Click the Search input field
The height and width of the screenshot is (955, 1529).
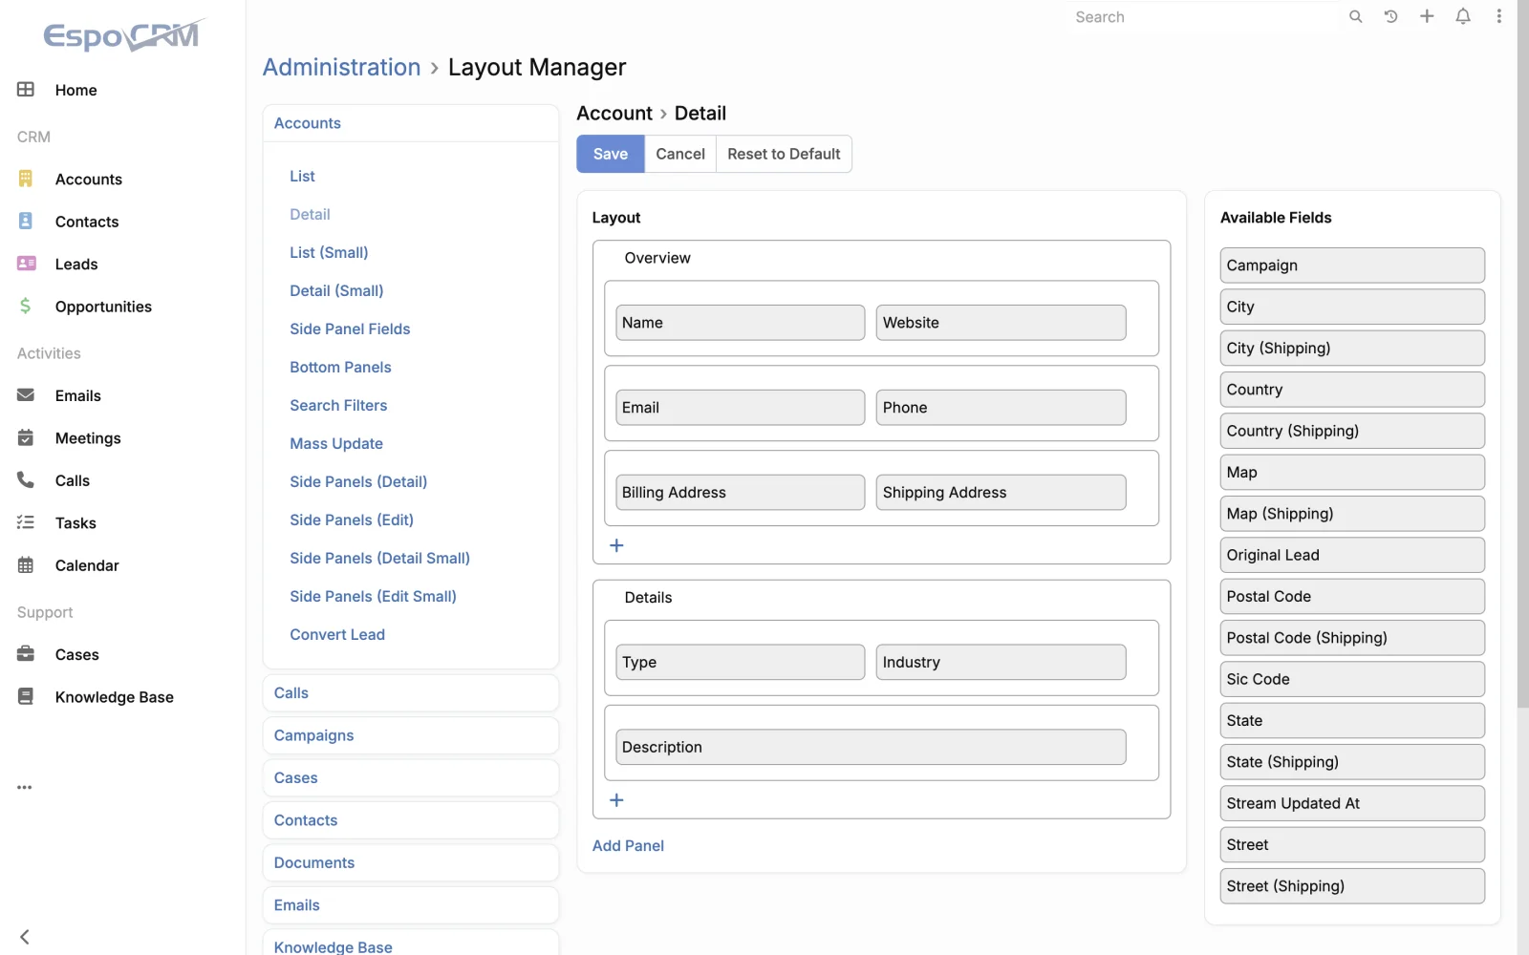1204,17
